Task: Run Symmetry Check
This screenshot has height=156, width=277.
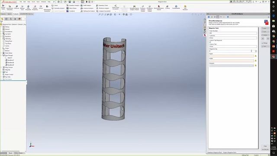Action: [102, 6]
